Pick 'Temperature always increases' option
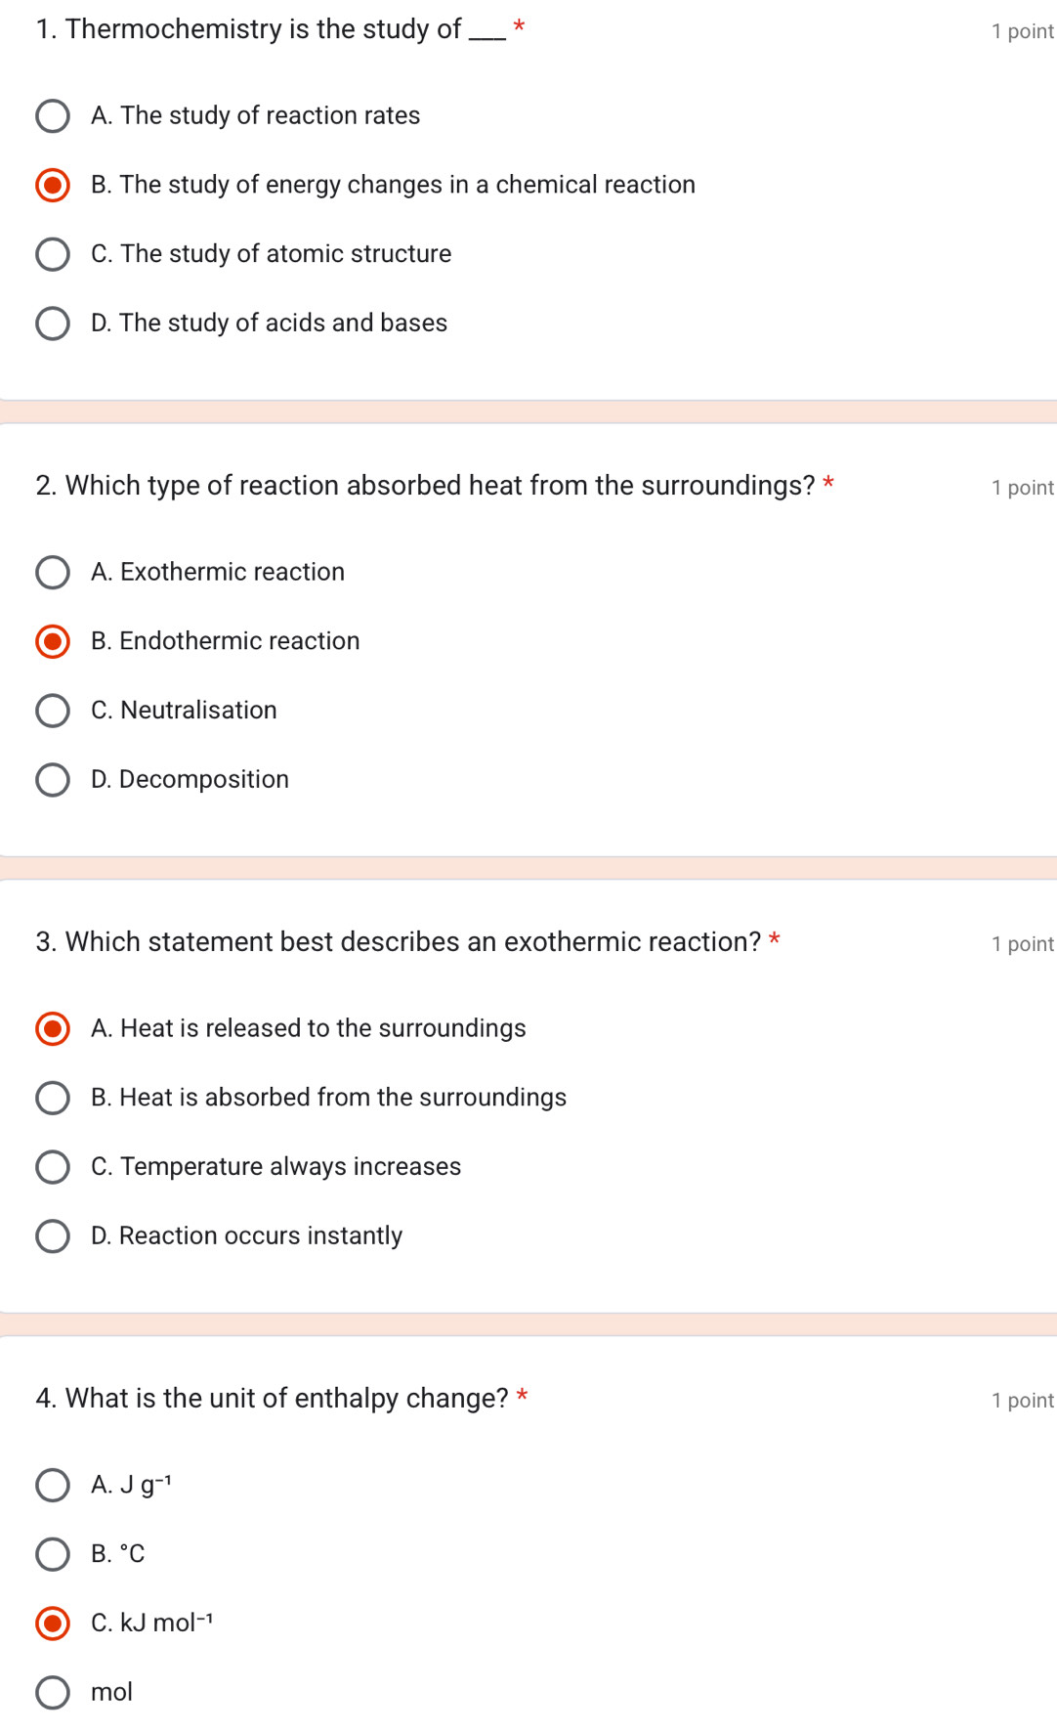The height and width of the screenshot is (1733, 1057). [x=53, y=1167]
